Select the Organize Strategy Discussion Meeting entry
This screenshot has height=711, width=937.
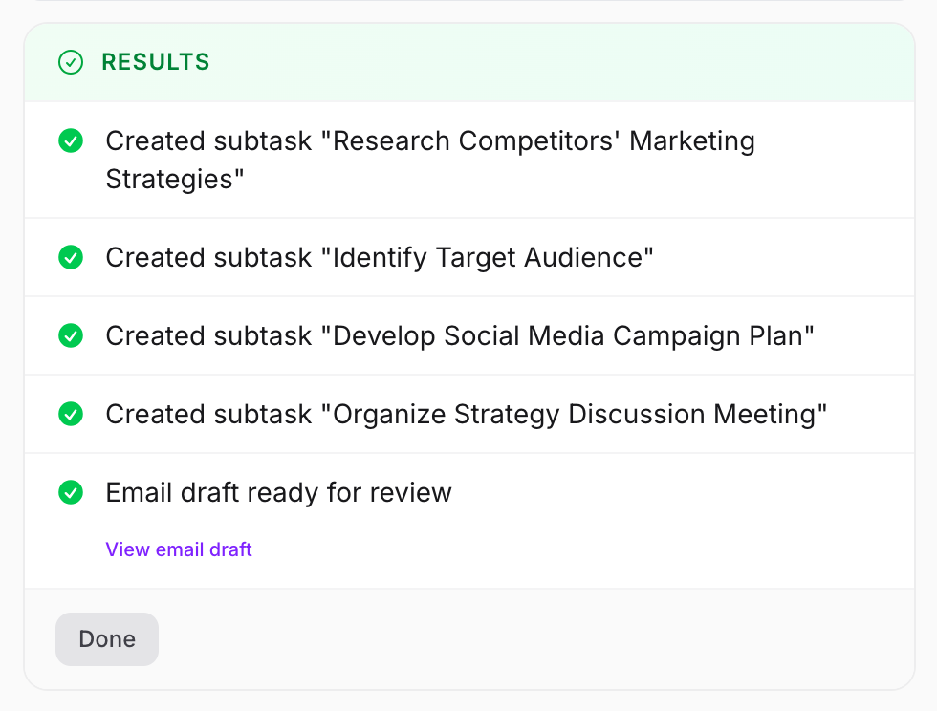465,414
